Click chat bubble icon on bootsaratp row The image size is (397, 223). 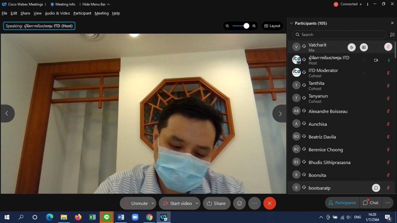click(376, 188)
